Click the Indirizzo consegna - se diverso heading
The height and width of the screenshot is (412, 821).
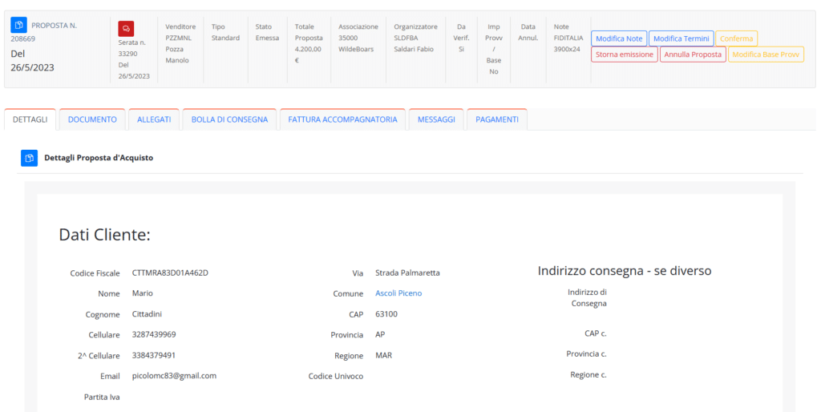tap(624, 271)
